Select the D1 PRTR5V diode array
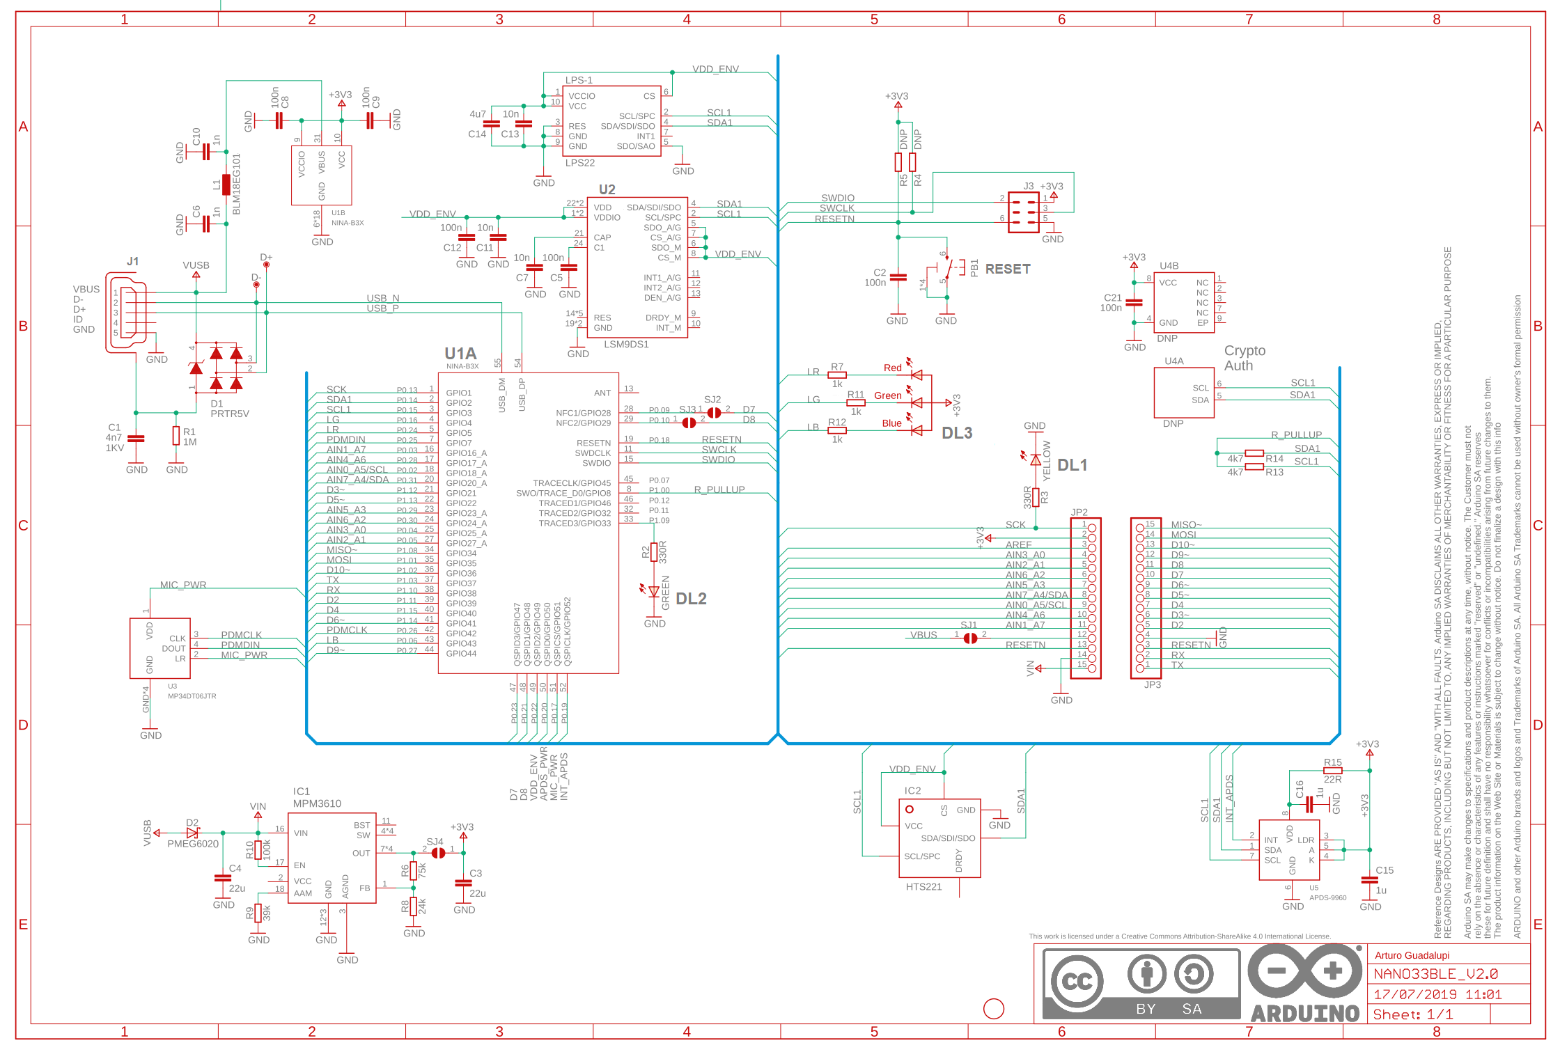Screen dimensions: 1560x1052 (217, 368)
